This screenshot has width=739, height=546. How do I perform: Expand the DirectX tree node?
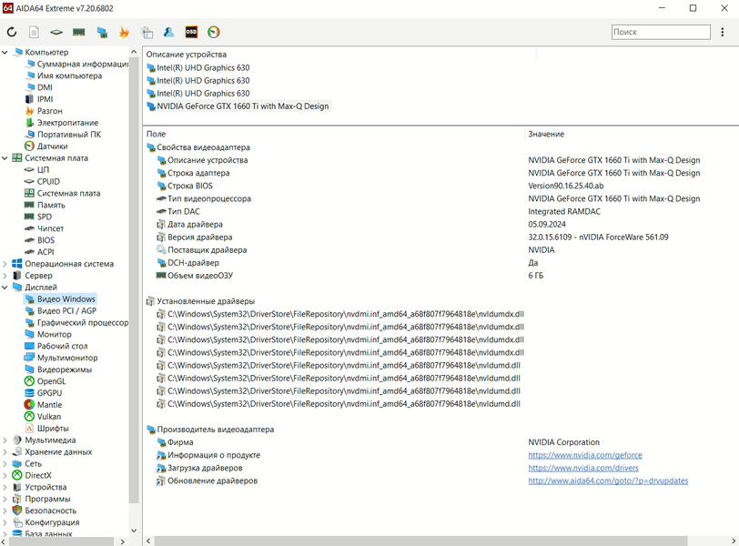click(5, 475)
